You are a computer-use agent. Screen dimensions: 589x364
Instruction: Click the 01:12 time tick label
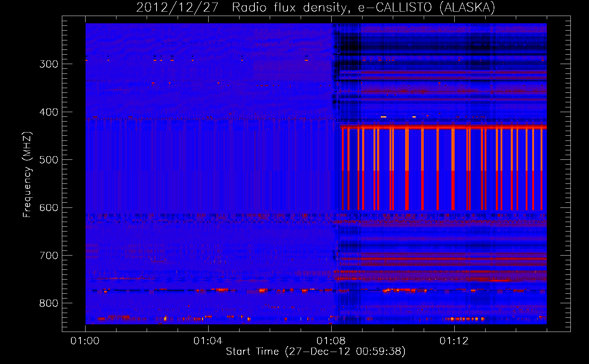coord(454,341)
